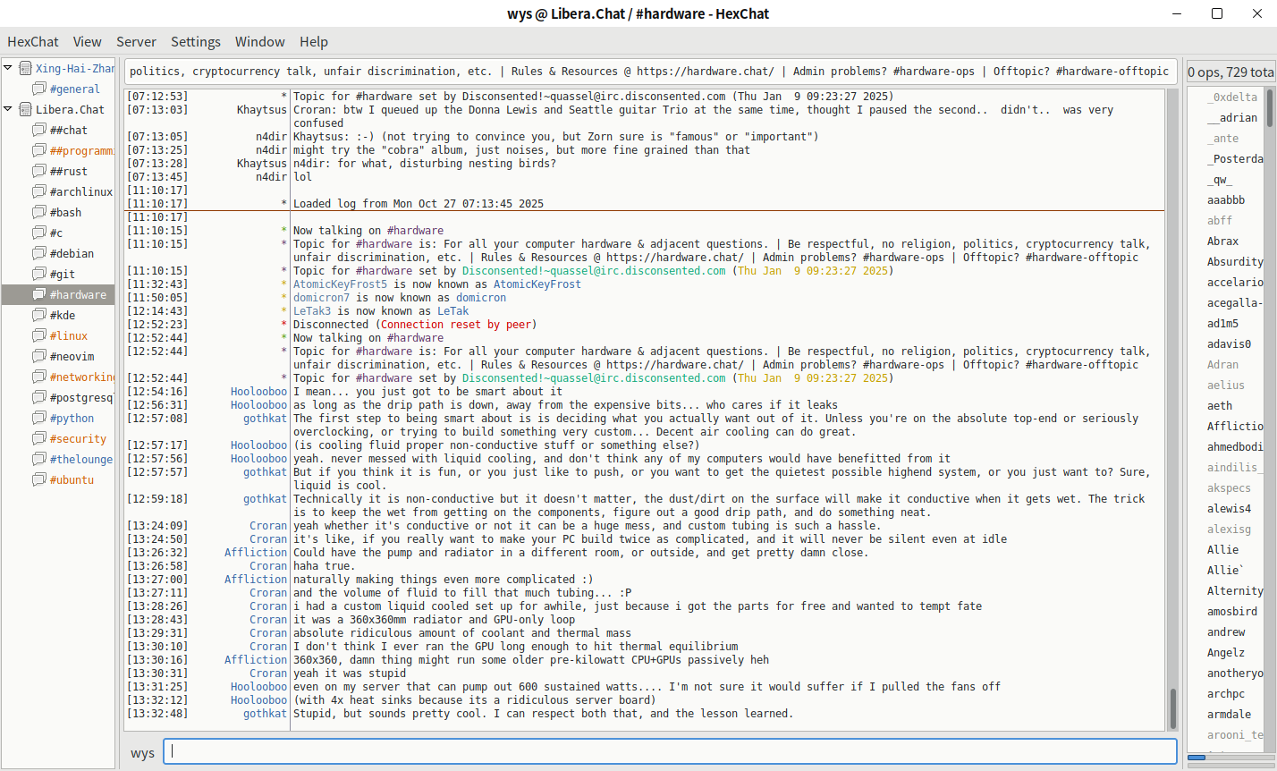The image size is (1277, 771).
Task: Click the #general channel icon
Action: click(x=39, y=89)
